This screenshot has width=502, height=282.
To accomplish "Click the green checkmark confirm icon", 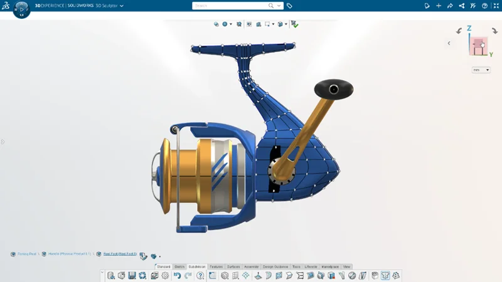I will (x=295, y=24).
